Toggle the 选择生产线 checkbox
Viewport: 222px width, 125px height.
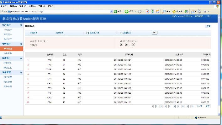87,33
